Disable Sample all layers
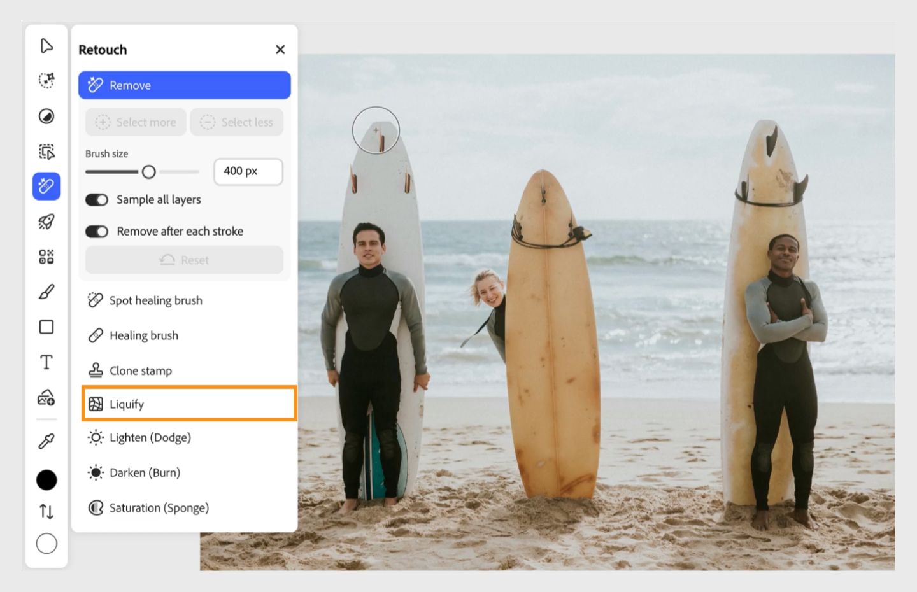The width and height of the screenshot is (917, 592). point(97,199)
